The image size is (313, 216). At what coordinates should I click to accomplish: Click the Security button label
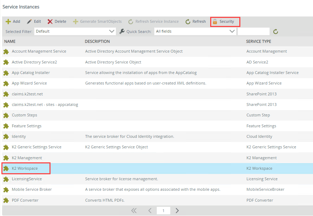click(227, 21)
